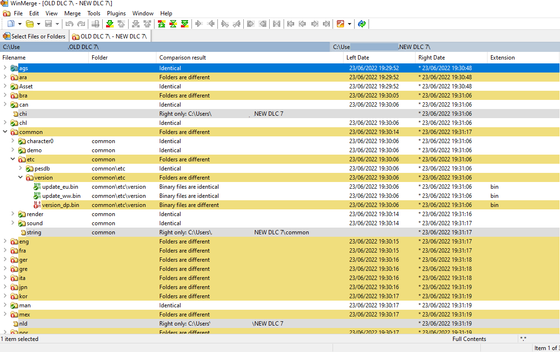Sort by the Extension column header
The height and width of the screenshot is (352, 560).
523,58
